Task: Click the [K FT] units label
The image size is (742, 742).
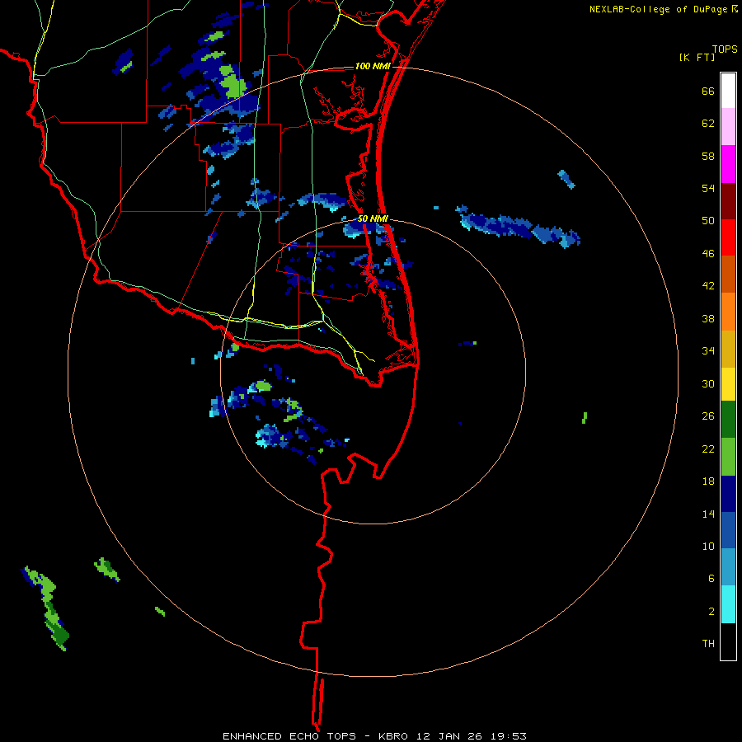Action: [697, 58]
